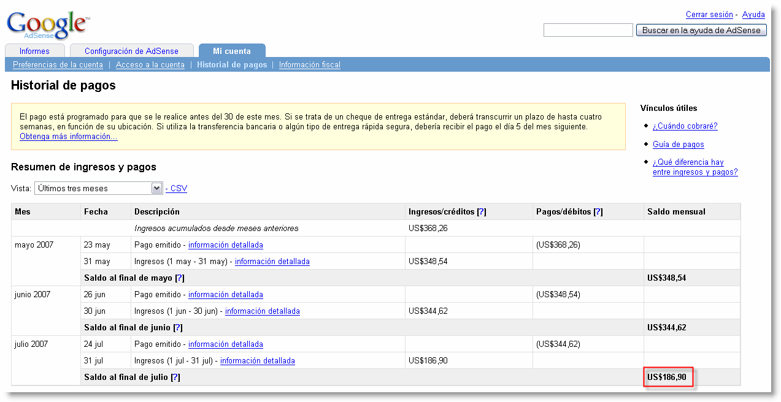Open información detallada for 23 may payment
The image size is (781, 402).
[226, 245]
